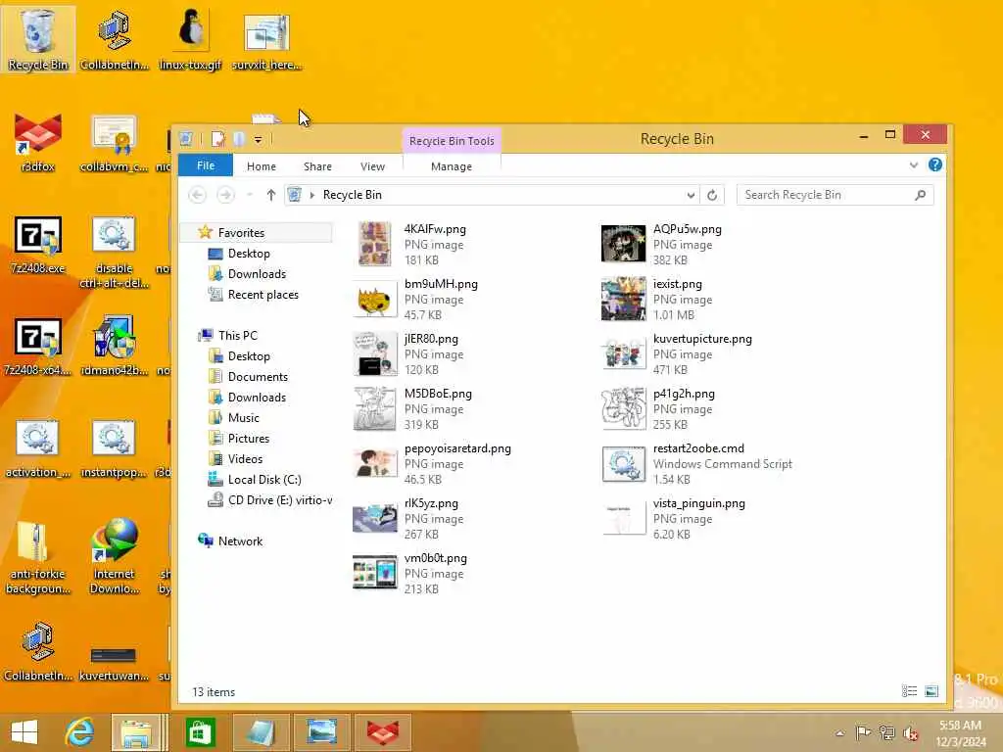This screenshot has height=752, width=1003.
Task: Click the muted volume tray icon
Action: (910, 733)
